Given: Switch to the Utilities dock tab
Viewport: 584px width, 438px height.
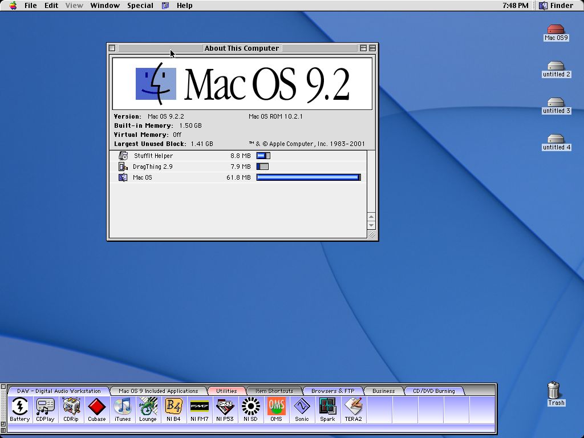Looking at the screenshot, I should (x=226, y=391).
